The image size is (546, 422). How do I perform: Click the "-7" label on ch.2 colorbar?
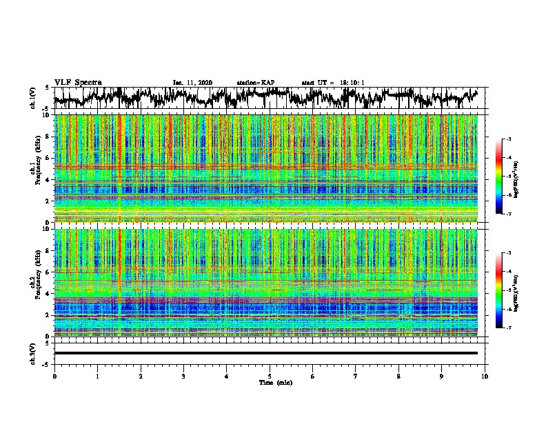pos(509,328)
